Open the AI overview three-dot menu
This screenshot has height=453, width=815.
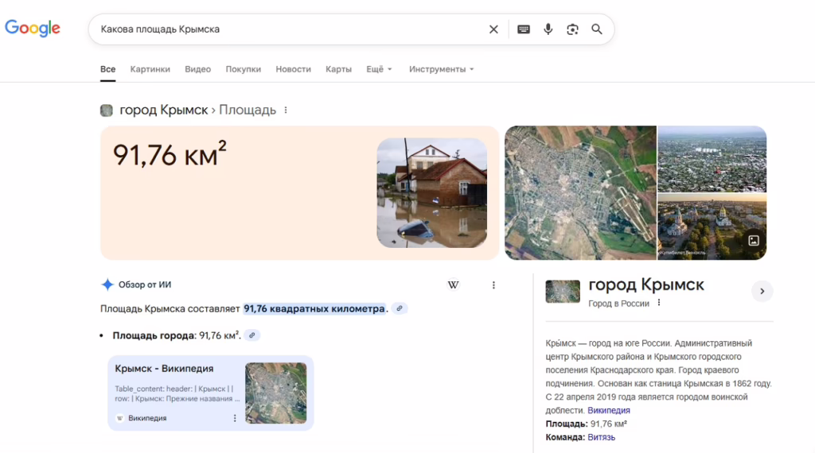tap(493, 285)
